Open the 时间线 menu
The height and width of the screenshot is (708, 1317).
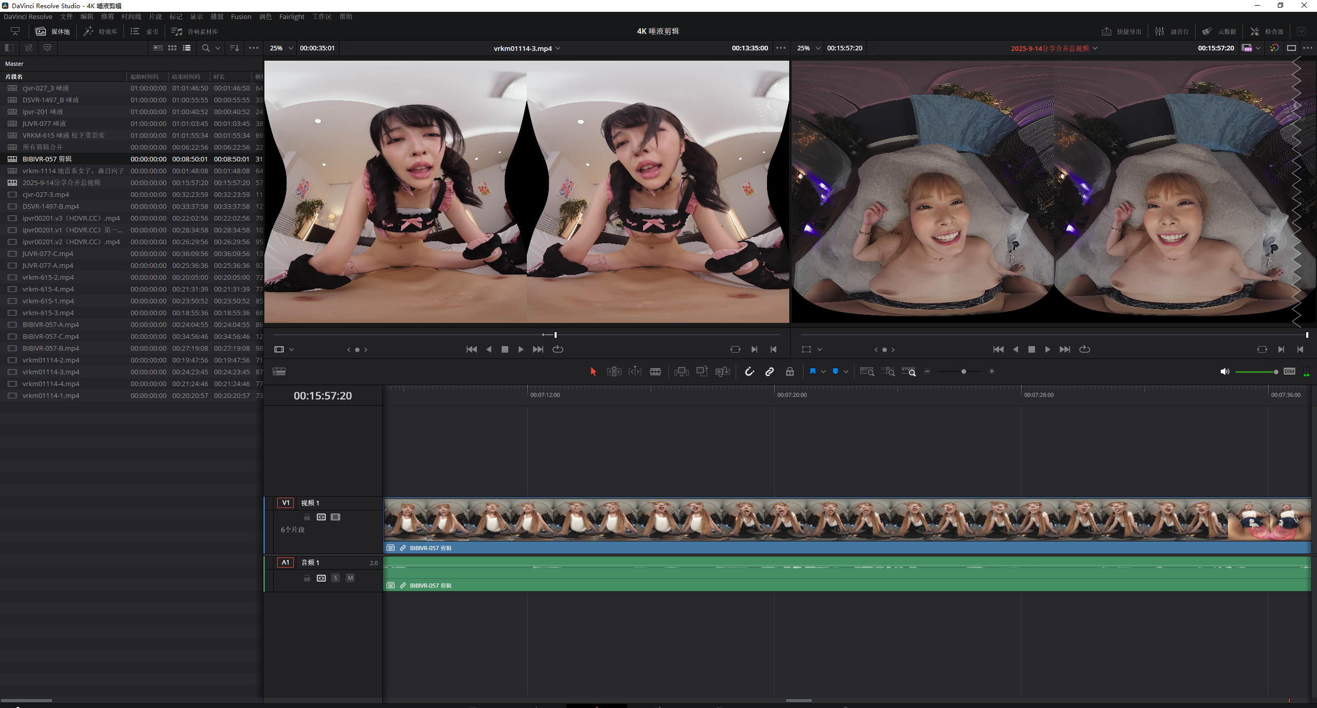pos(131,16)
